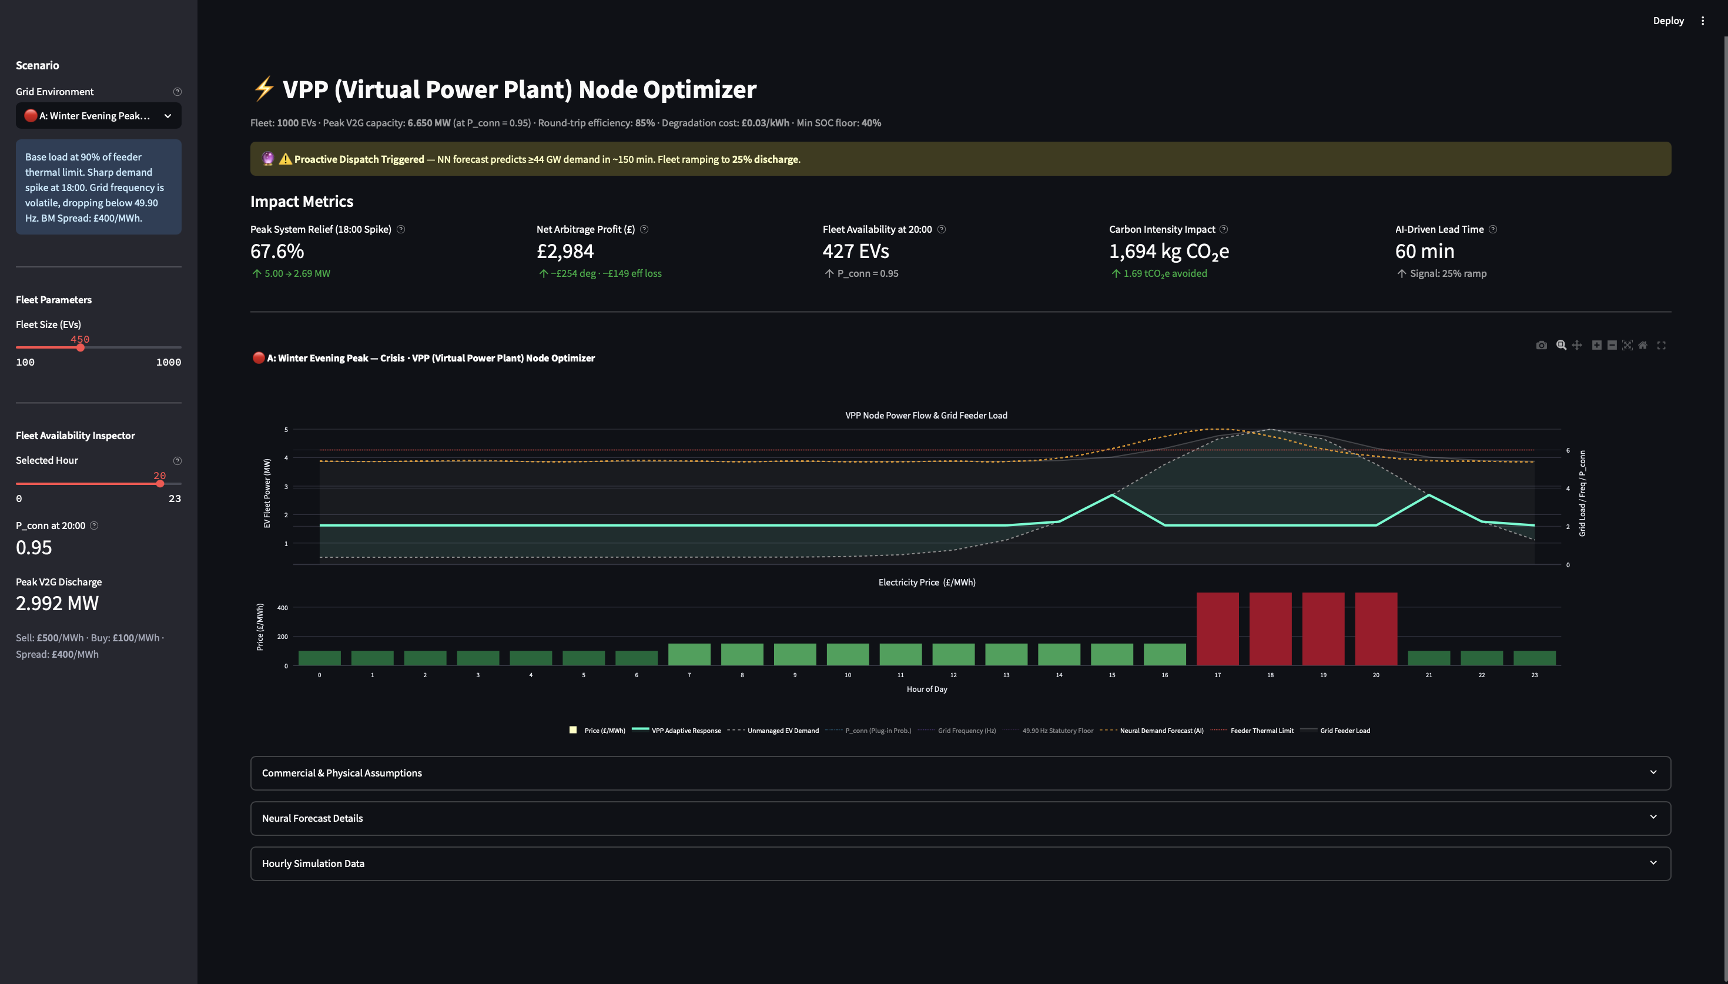Click the Deploy button
Image resolution: width=1728 pixels, height=984 pixels.
[x=1668, y=21]
